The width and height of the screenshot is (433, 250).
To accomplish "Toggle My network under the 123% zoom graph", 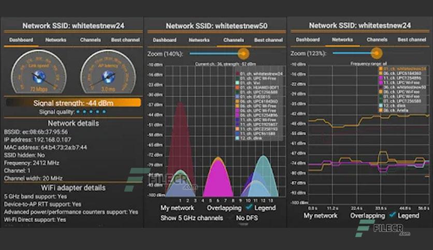I will pos(320,215).
